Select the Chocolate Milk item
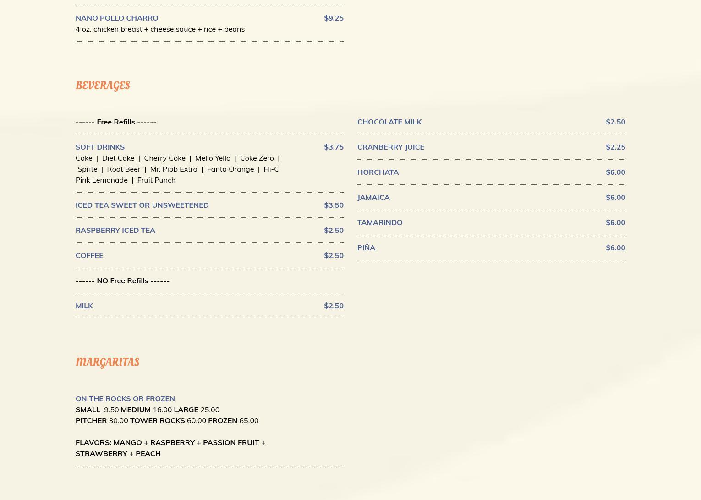This screenshot has width=701, height=500. [x=389, y=122]
